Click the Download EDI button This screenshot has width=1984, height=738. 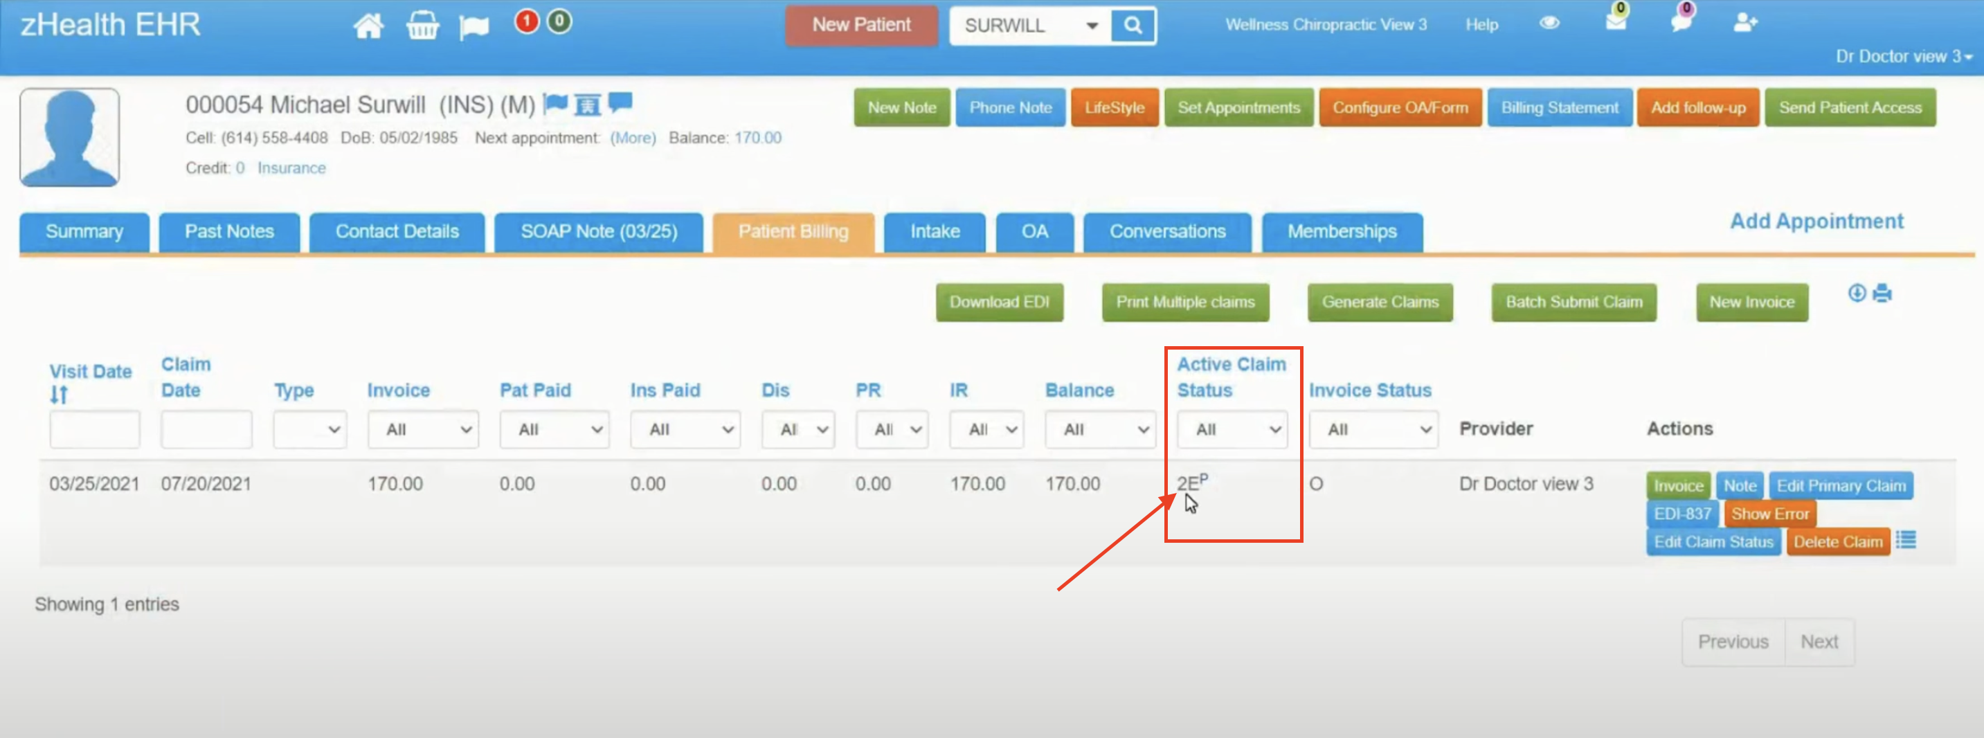[999, 302]
